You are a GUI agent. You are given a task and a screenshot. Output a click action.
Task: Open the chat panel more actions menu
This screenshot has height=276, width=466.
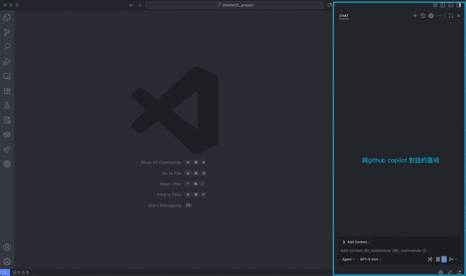[439, 16]
